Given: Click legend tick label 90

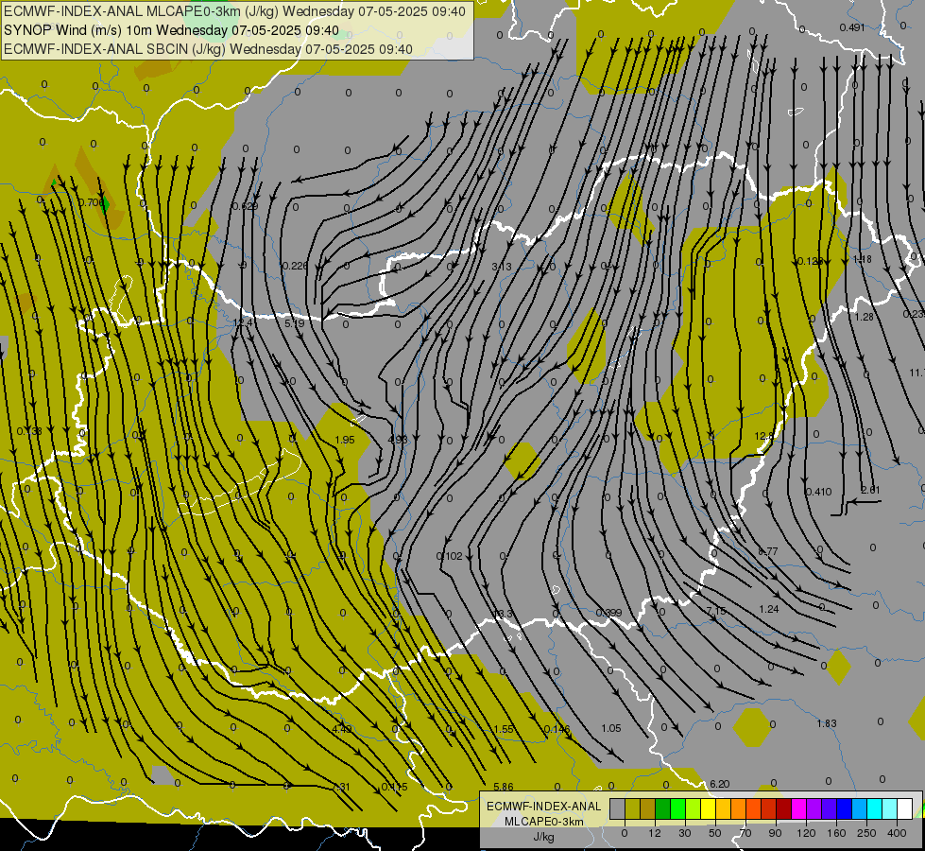Looking at the screenshot, I should pos(775,833).
